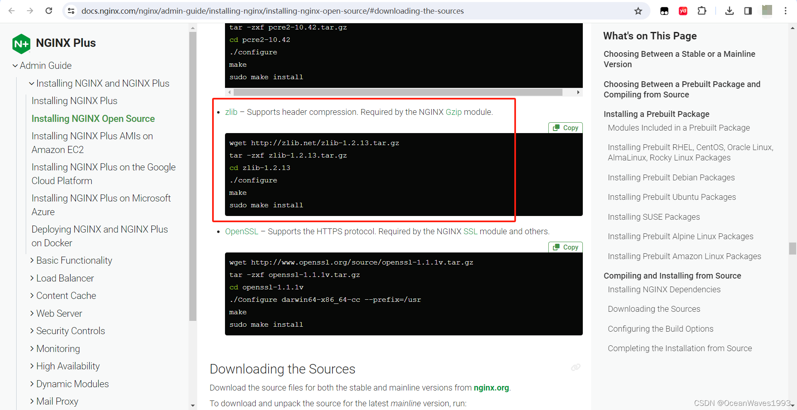Bookmark this page with the star icon

(638, 11)
